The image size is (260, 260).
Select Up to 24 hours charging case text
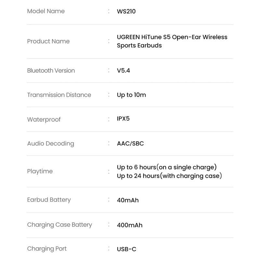[x=169, y=176]
